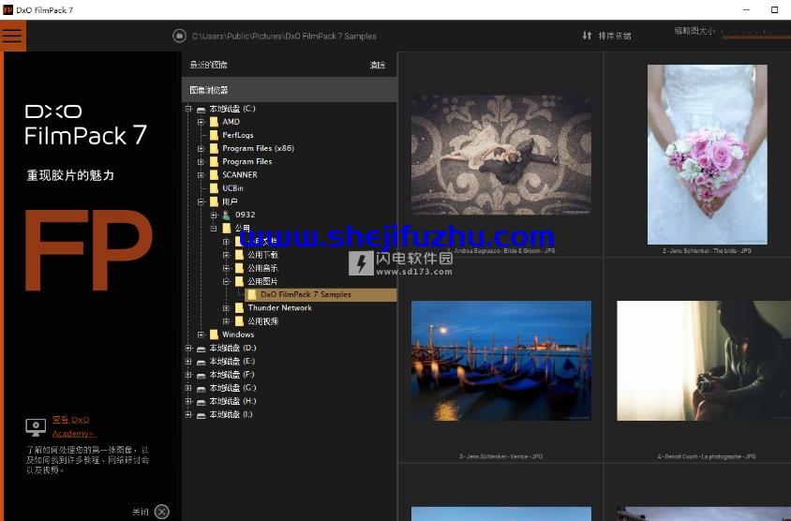Viewport: 791px width, 521px height.
Task: Select the AMD folder
Action: 231,122
